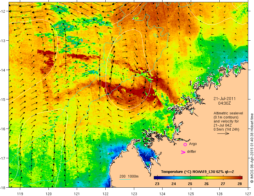Click the latitude axis label -16
254x196 pixels.
3,129
